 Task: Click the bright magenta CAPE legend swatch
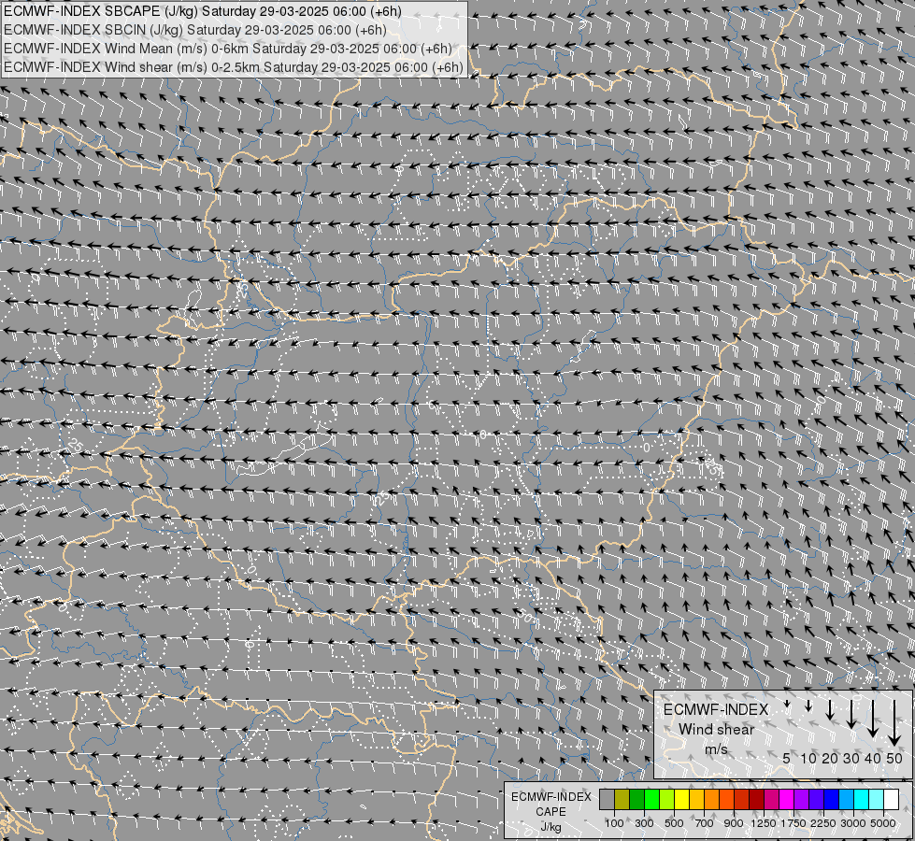pyautogui.click(x=787, y=799)
